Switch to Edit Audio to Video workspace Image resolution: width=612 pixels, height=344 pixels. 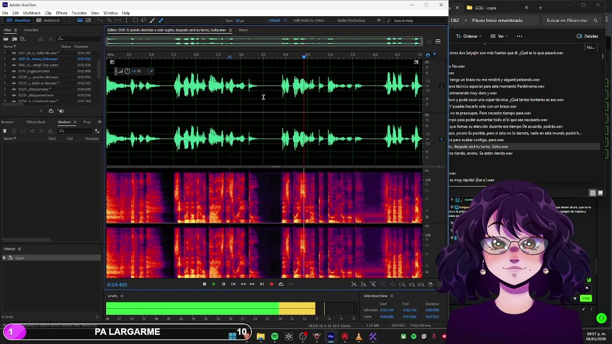[x=309, y=21]
